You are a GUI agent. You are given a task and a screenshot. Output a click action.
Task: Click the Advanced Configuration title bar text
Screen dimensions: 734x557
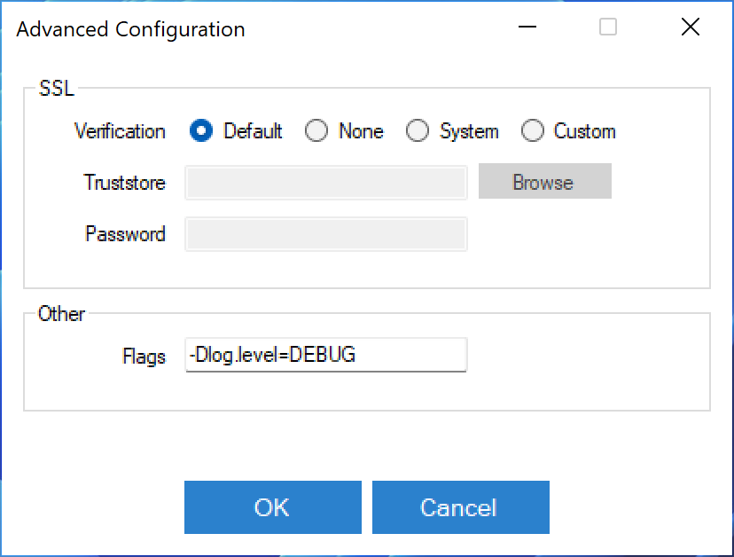tap(130, 29)
